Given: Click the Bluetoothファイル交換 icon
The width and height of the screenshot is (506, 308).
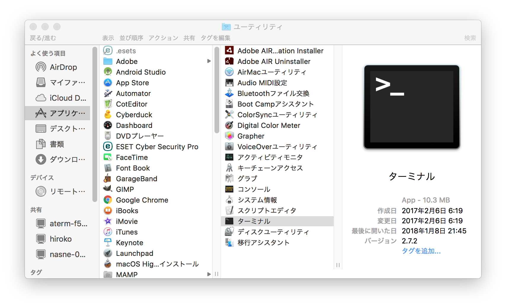Looking at the screenshot, I should tap(229, 93).
